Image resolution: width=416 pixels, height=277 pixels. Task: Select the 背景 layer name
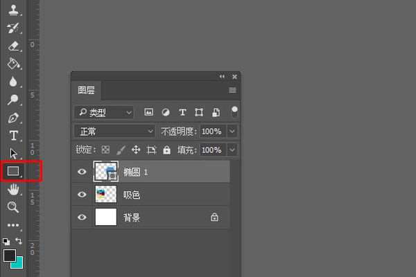(x=132, y=217)
